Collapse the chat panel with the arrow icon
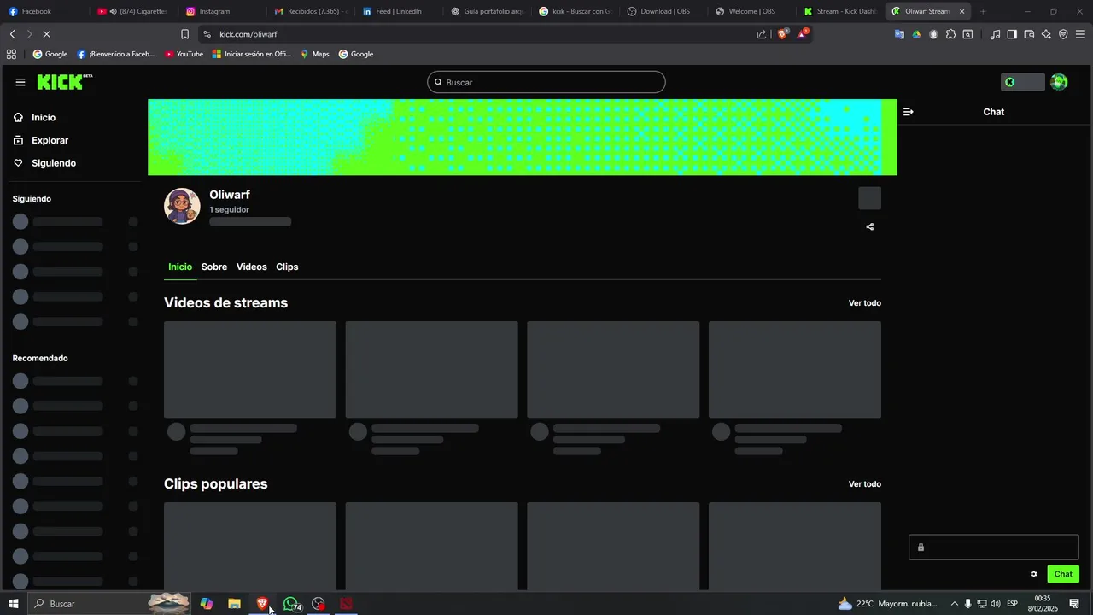Image resolution: width=1093 pixels, height=615 pixels. click(908, 112)
